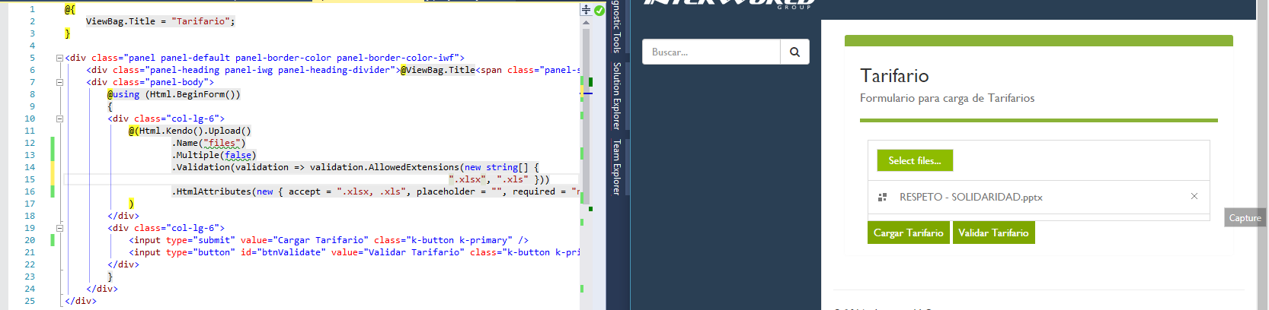Open the Diagnostic Tools side tab
This screenshot has width=1269, height=310.
point(617,27)
